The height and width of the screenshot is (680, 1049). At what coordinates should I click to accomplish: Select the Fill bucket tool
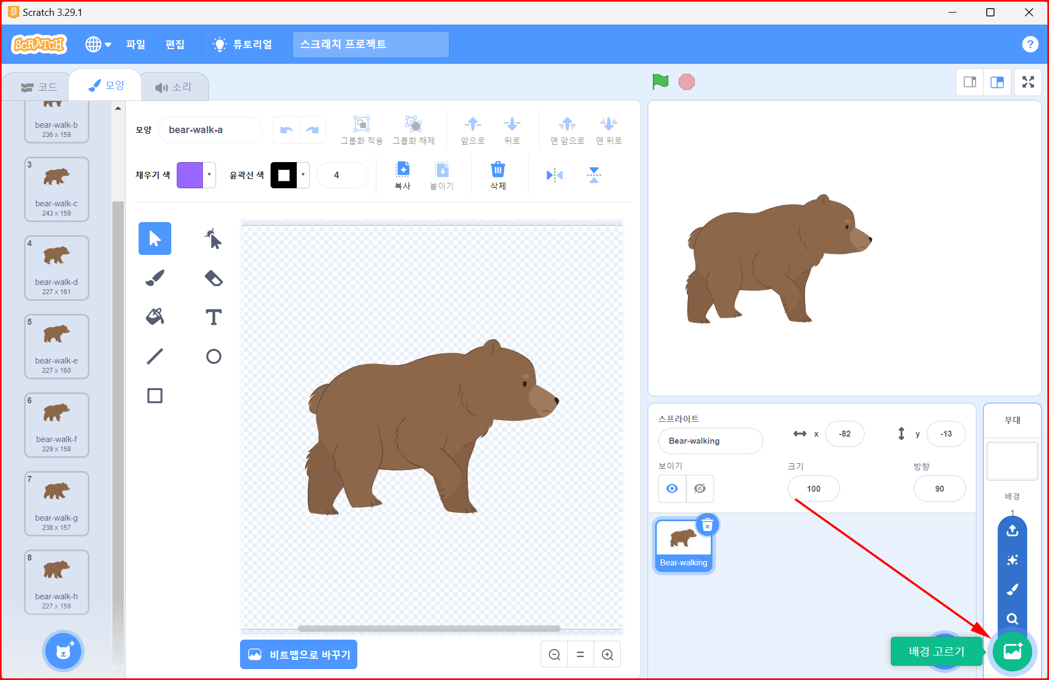tap(155, 317)
